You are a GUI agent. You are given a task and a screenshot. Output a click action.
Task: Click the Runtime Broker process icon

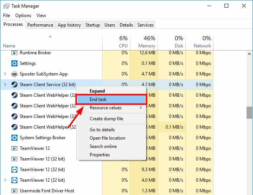coord(14,53)
